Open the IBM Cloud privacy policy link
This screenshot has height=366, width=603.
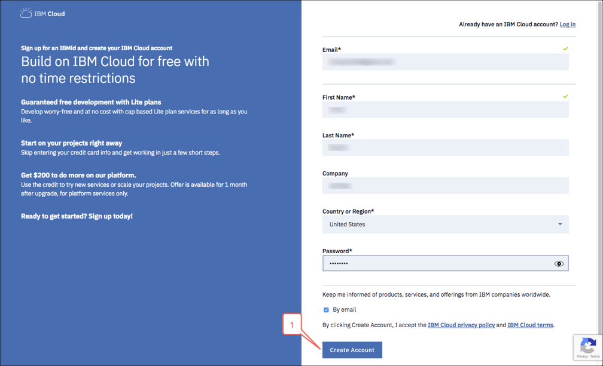click(x=461, y=325)
